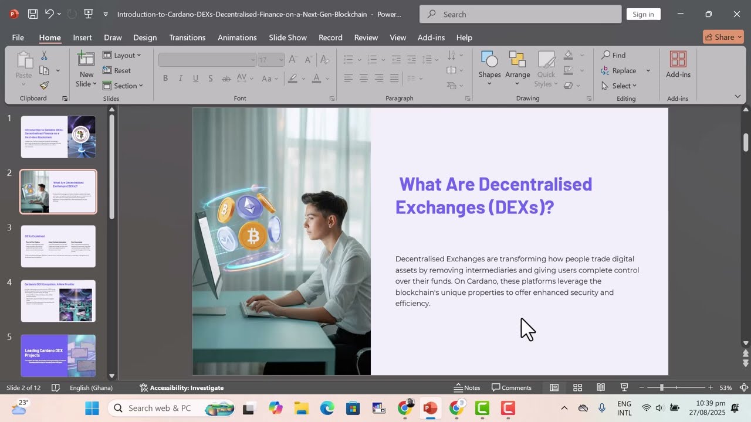Viewport: 751px width, 422px height.
Task: Click the Share button
Action: 723,37
